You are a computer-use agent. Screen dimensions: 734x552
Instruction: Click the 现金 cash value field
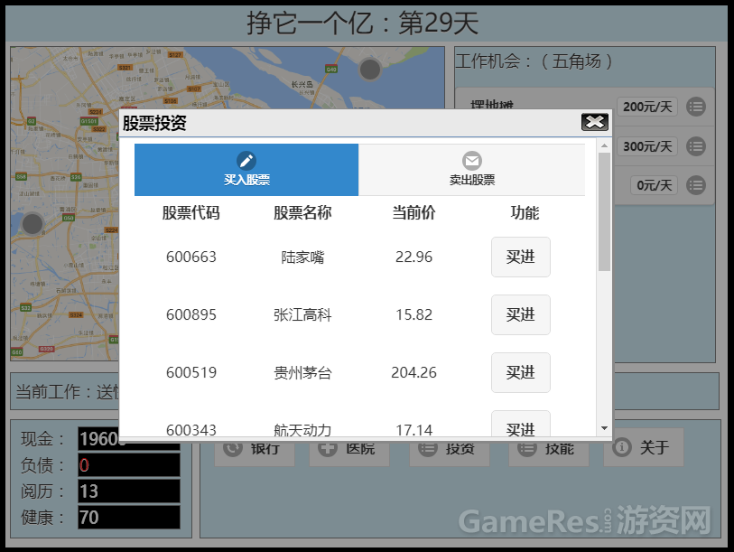pyautogui.click(x=128, y=438)
